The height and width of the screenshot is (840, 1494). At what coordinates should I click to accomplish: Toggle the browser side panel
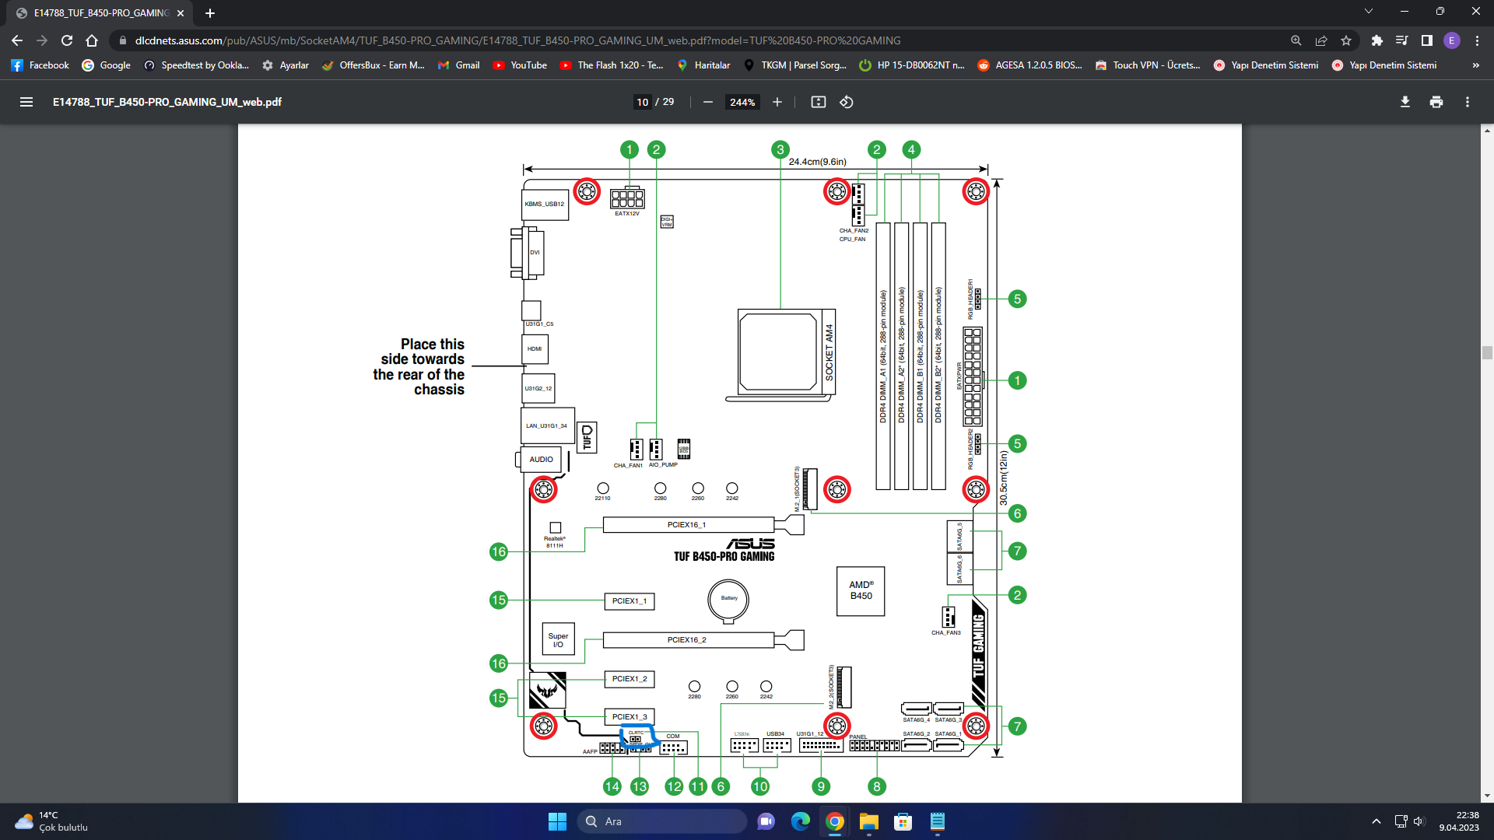click(1427, 40)
